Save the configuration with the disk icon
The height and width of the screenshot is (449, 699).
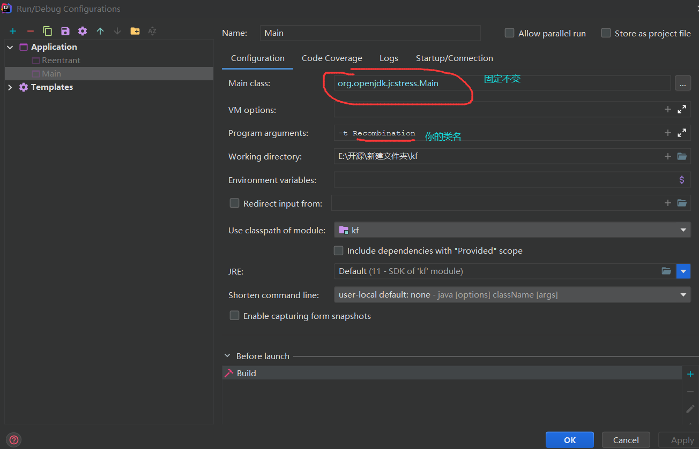(65, 32)
